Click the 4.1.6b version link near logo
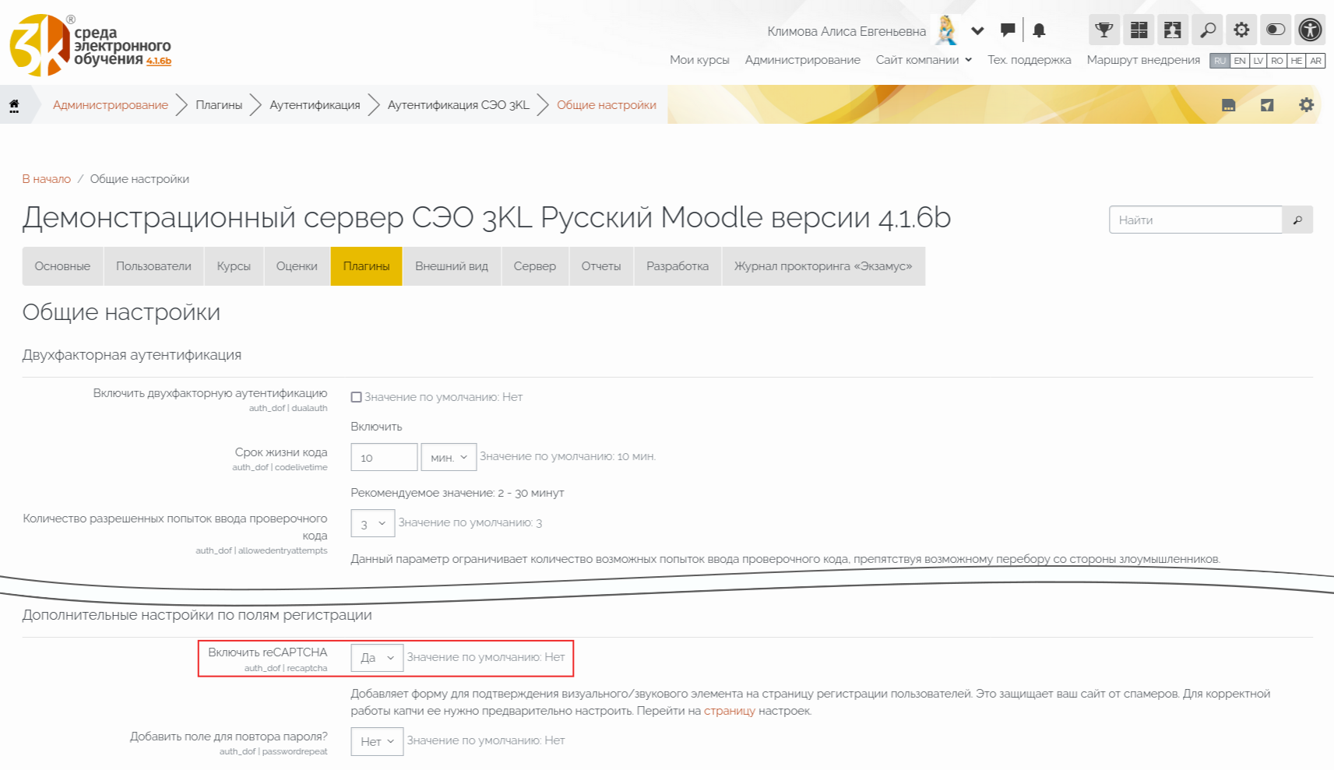The image size is (1334, 770). pos(159,61)
